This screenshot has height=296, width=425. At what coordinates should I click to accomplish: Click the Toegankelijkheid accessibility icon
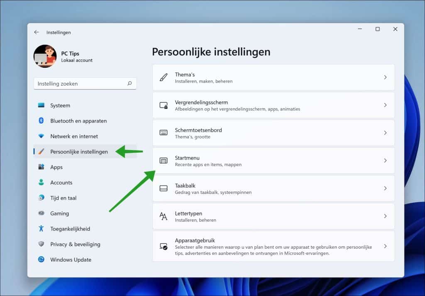point(41,228)
